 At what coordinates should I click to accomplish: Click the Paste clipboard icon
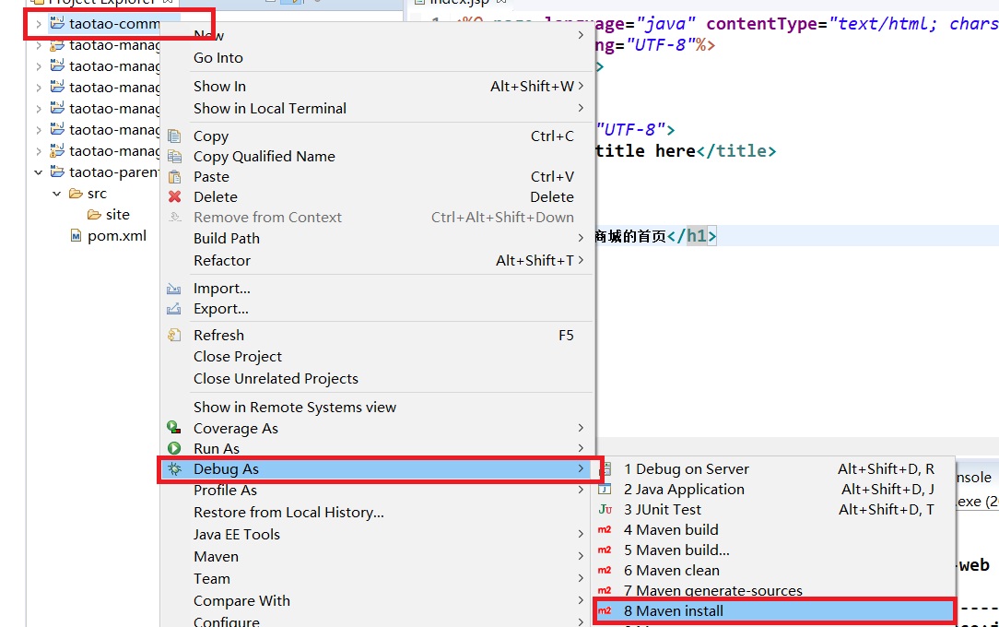click(174, 176)
